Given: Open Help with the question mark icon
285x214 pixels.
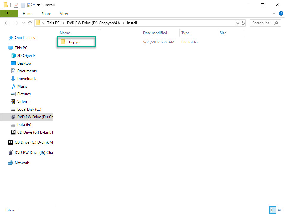Looking at the screenshot, I should [281, 13].
